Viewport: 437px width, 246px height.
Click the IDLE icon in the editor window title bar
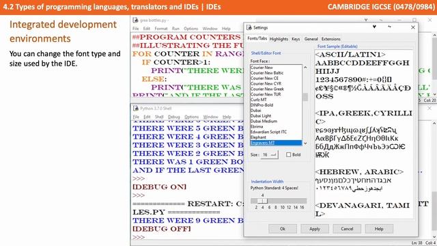point(135,20)
